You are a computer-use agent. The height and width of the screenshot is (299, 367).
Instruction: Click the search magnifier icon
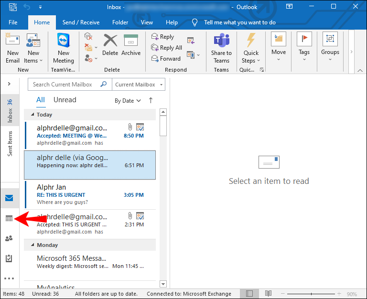(103, 84)
